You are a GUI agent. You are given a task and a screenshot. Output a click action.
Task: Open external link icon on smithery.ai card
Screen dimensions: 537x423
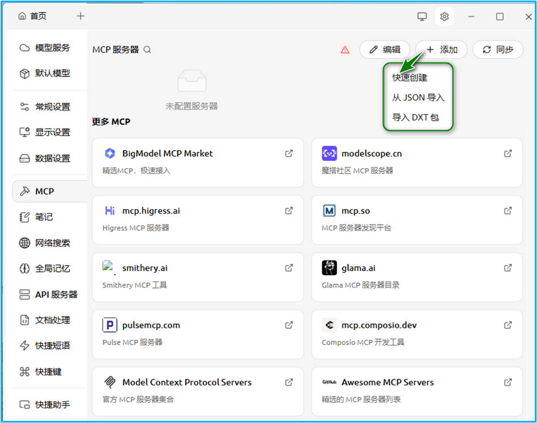[x=289, y=268]
